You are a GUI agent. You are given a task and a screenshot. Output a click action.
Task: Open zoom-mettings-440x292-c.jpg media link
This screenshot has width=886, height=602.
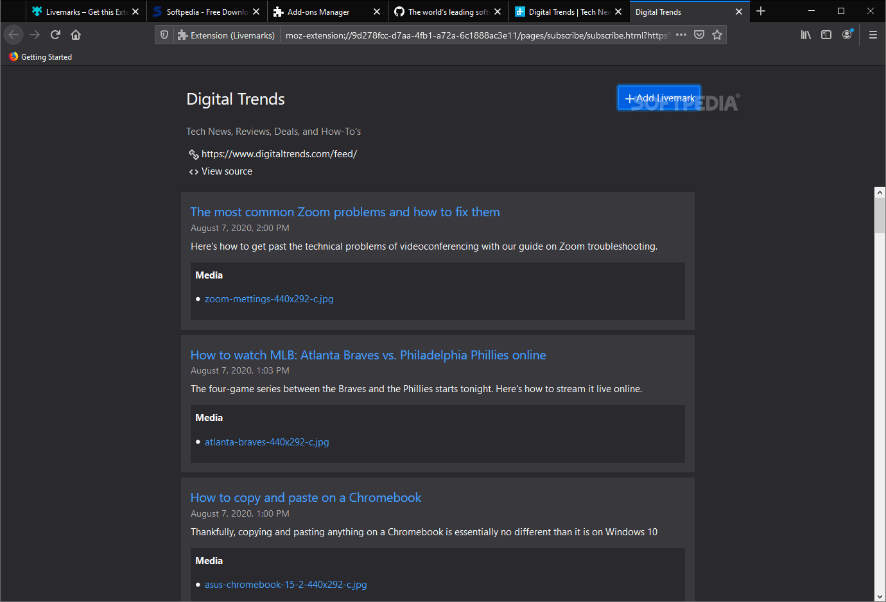(269, 299)
